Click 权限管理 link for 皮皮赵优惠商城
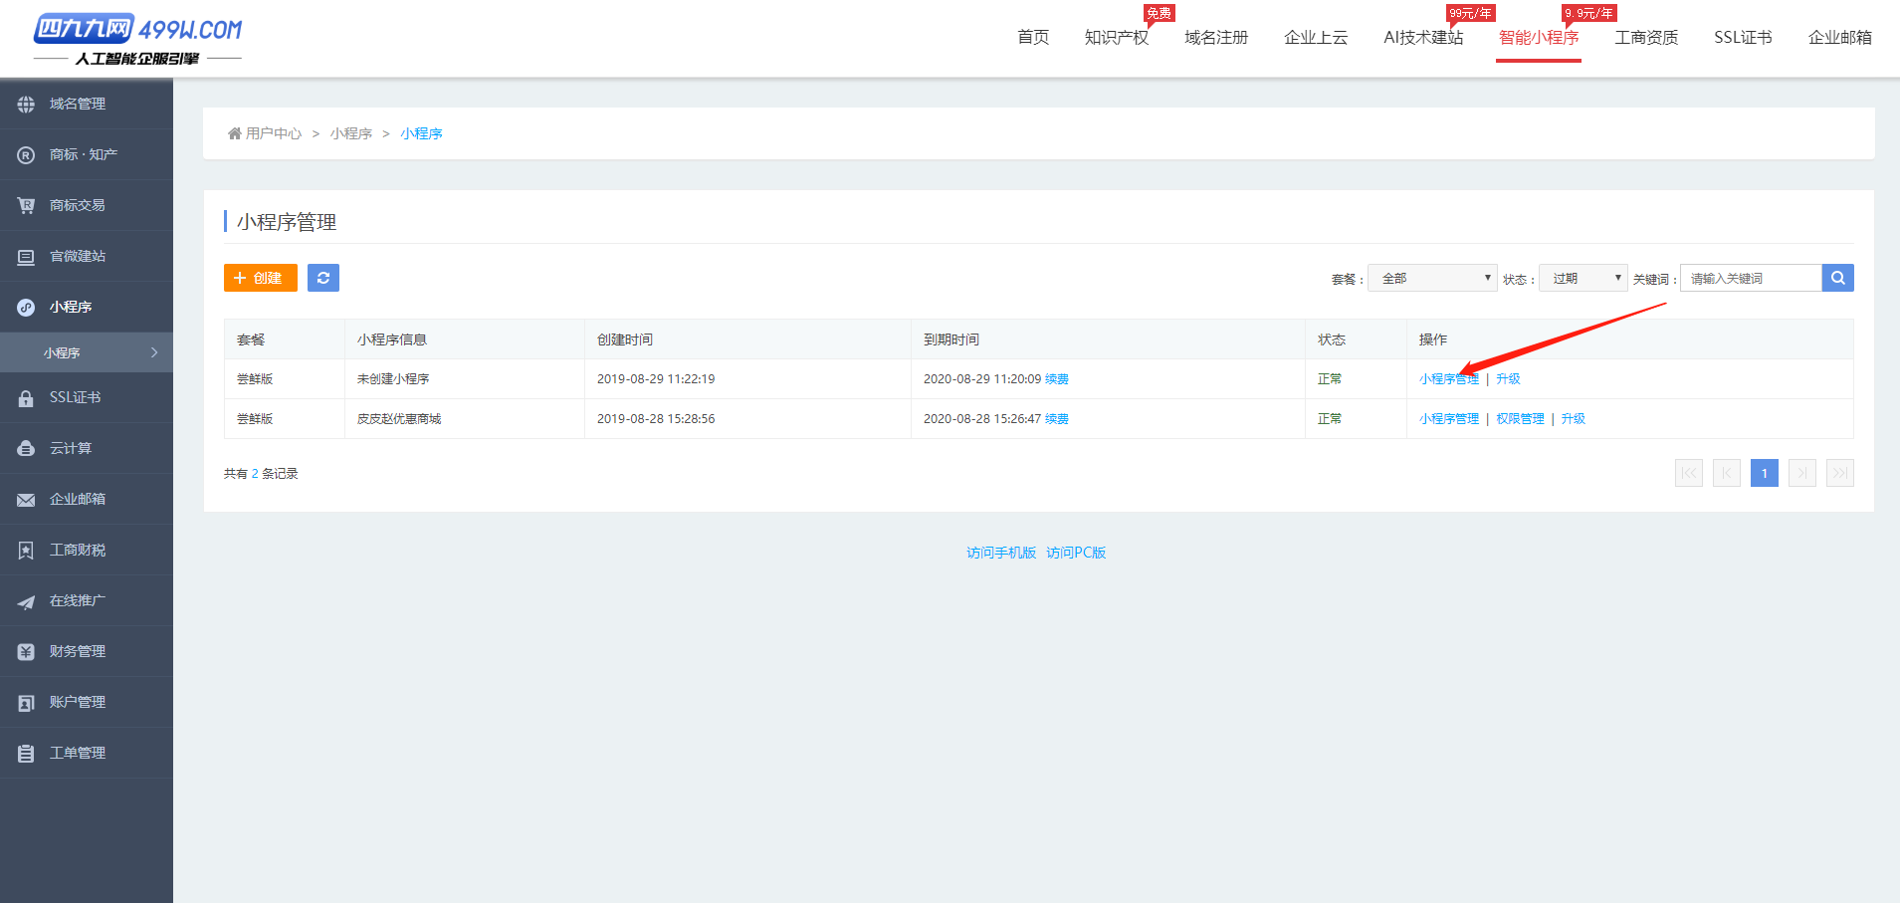Viewport: 1900px width, 903px height. click(1520, 419)
